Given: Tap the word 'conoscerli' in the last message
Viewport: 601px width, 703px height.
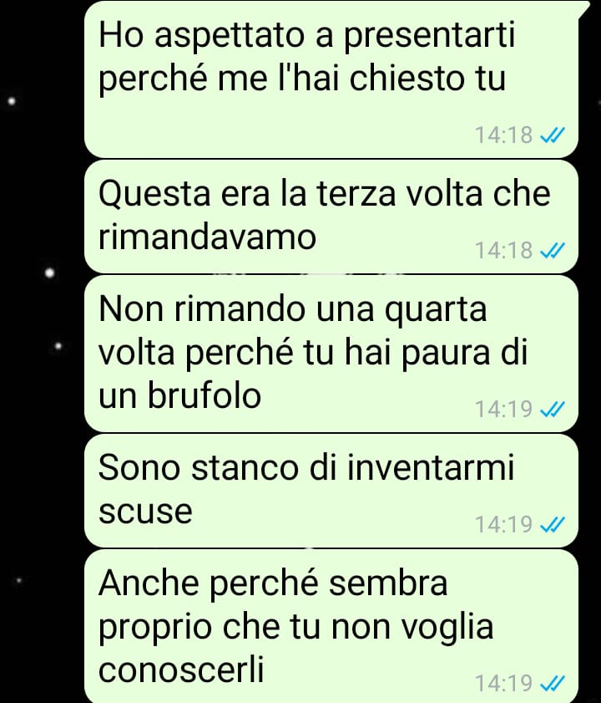Looking at the screenshot, I should [181, 670].
